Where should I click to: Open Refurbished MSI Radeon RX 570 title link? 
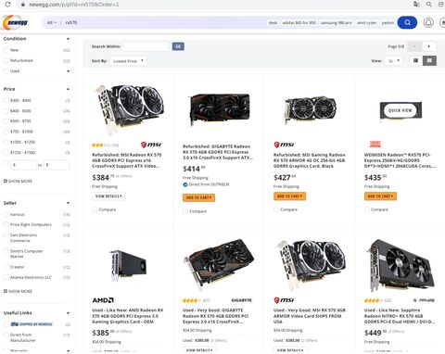pos(127,160)
